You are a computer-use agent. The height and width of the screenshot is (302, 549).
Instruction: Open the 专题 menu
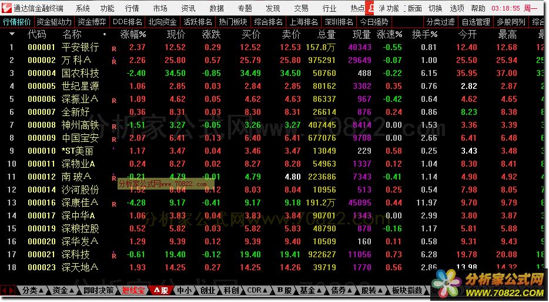point(245,8)
